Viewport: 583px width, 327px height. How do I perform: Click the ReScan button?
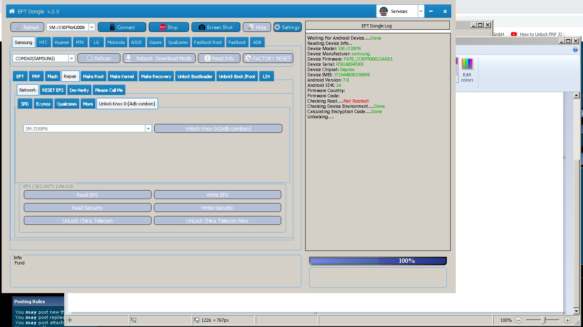point(99,58)
